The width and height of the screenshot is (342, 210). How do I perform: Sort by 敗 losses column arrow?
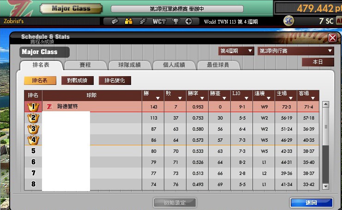point(180,98)
